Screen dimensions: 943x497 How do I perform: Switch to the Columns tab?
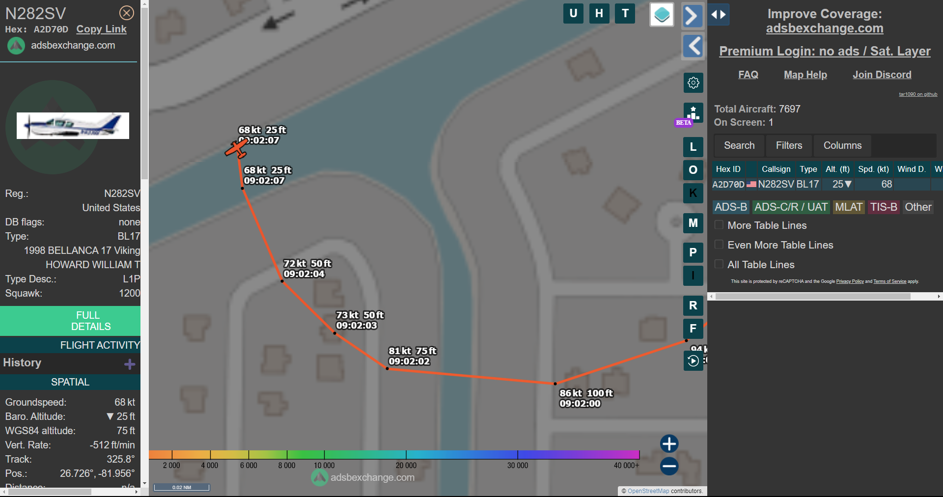842,145
